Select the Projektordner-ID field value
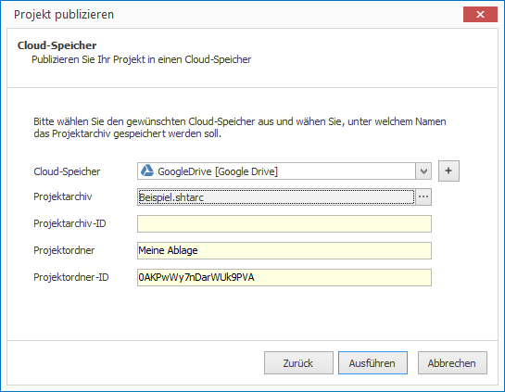 point(284,277)
